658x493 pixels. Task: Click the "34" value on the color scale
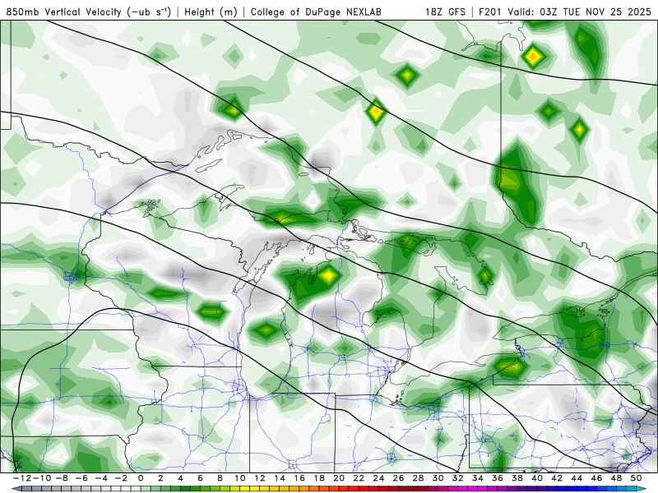coord(478,478)
